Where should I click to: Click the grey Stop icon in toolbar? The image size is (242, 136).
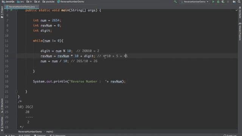click(228, 2)
